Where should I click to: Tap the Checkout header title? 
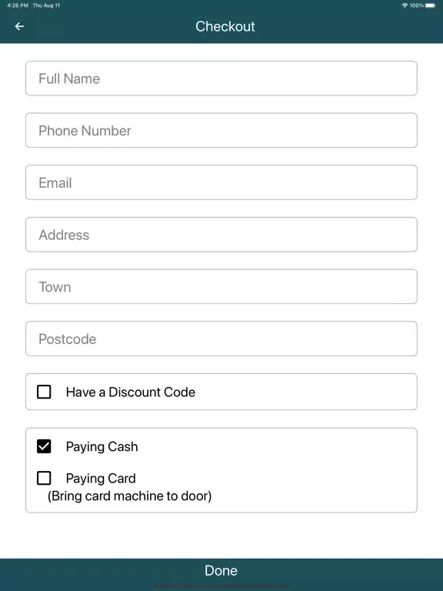click(225, 26)
